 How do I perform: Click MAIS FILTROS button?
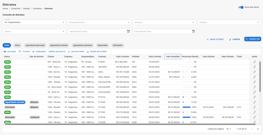(215, 39)
